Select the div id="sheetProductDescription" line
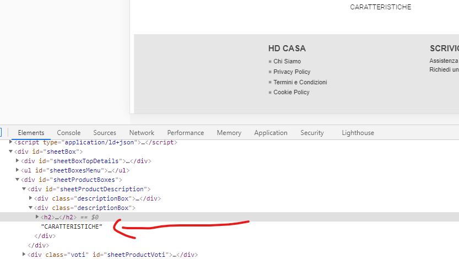The width and height of the screenshot is (459, 259). [89, 189]
